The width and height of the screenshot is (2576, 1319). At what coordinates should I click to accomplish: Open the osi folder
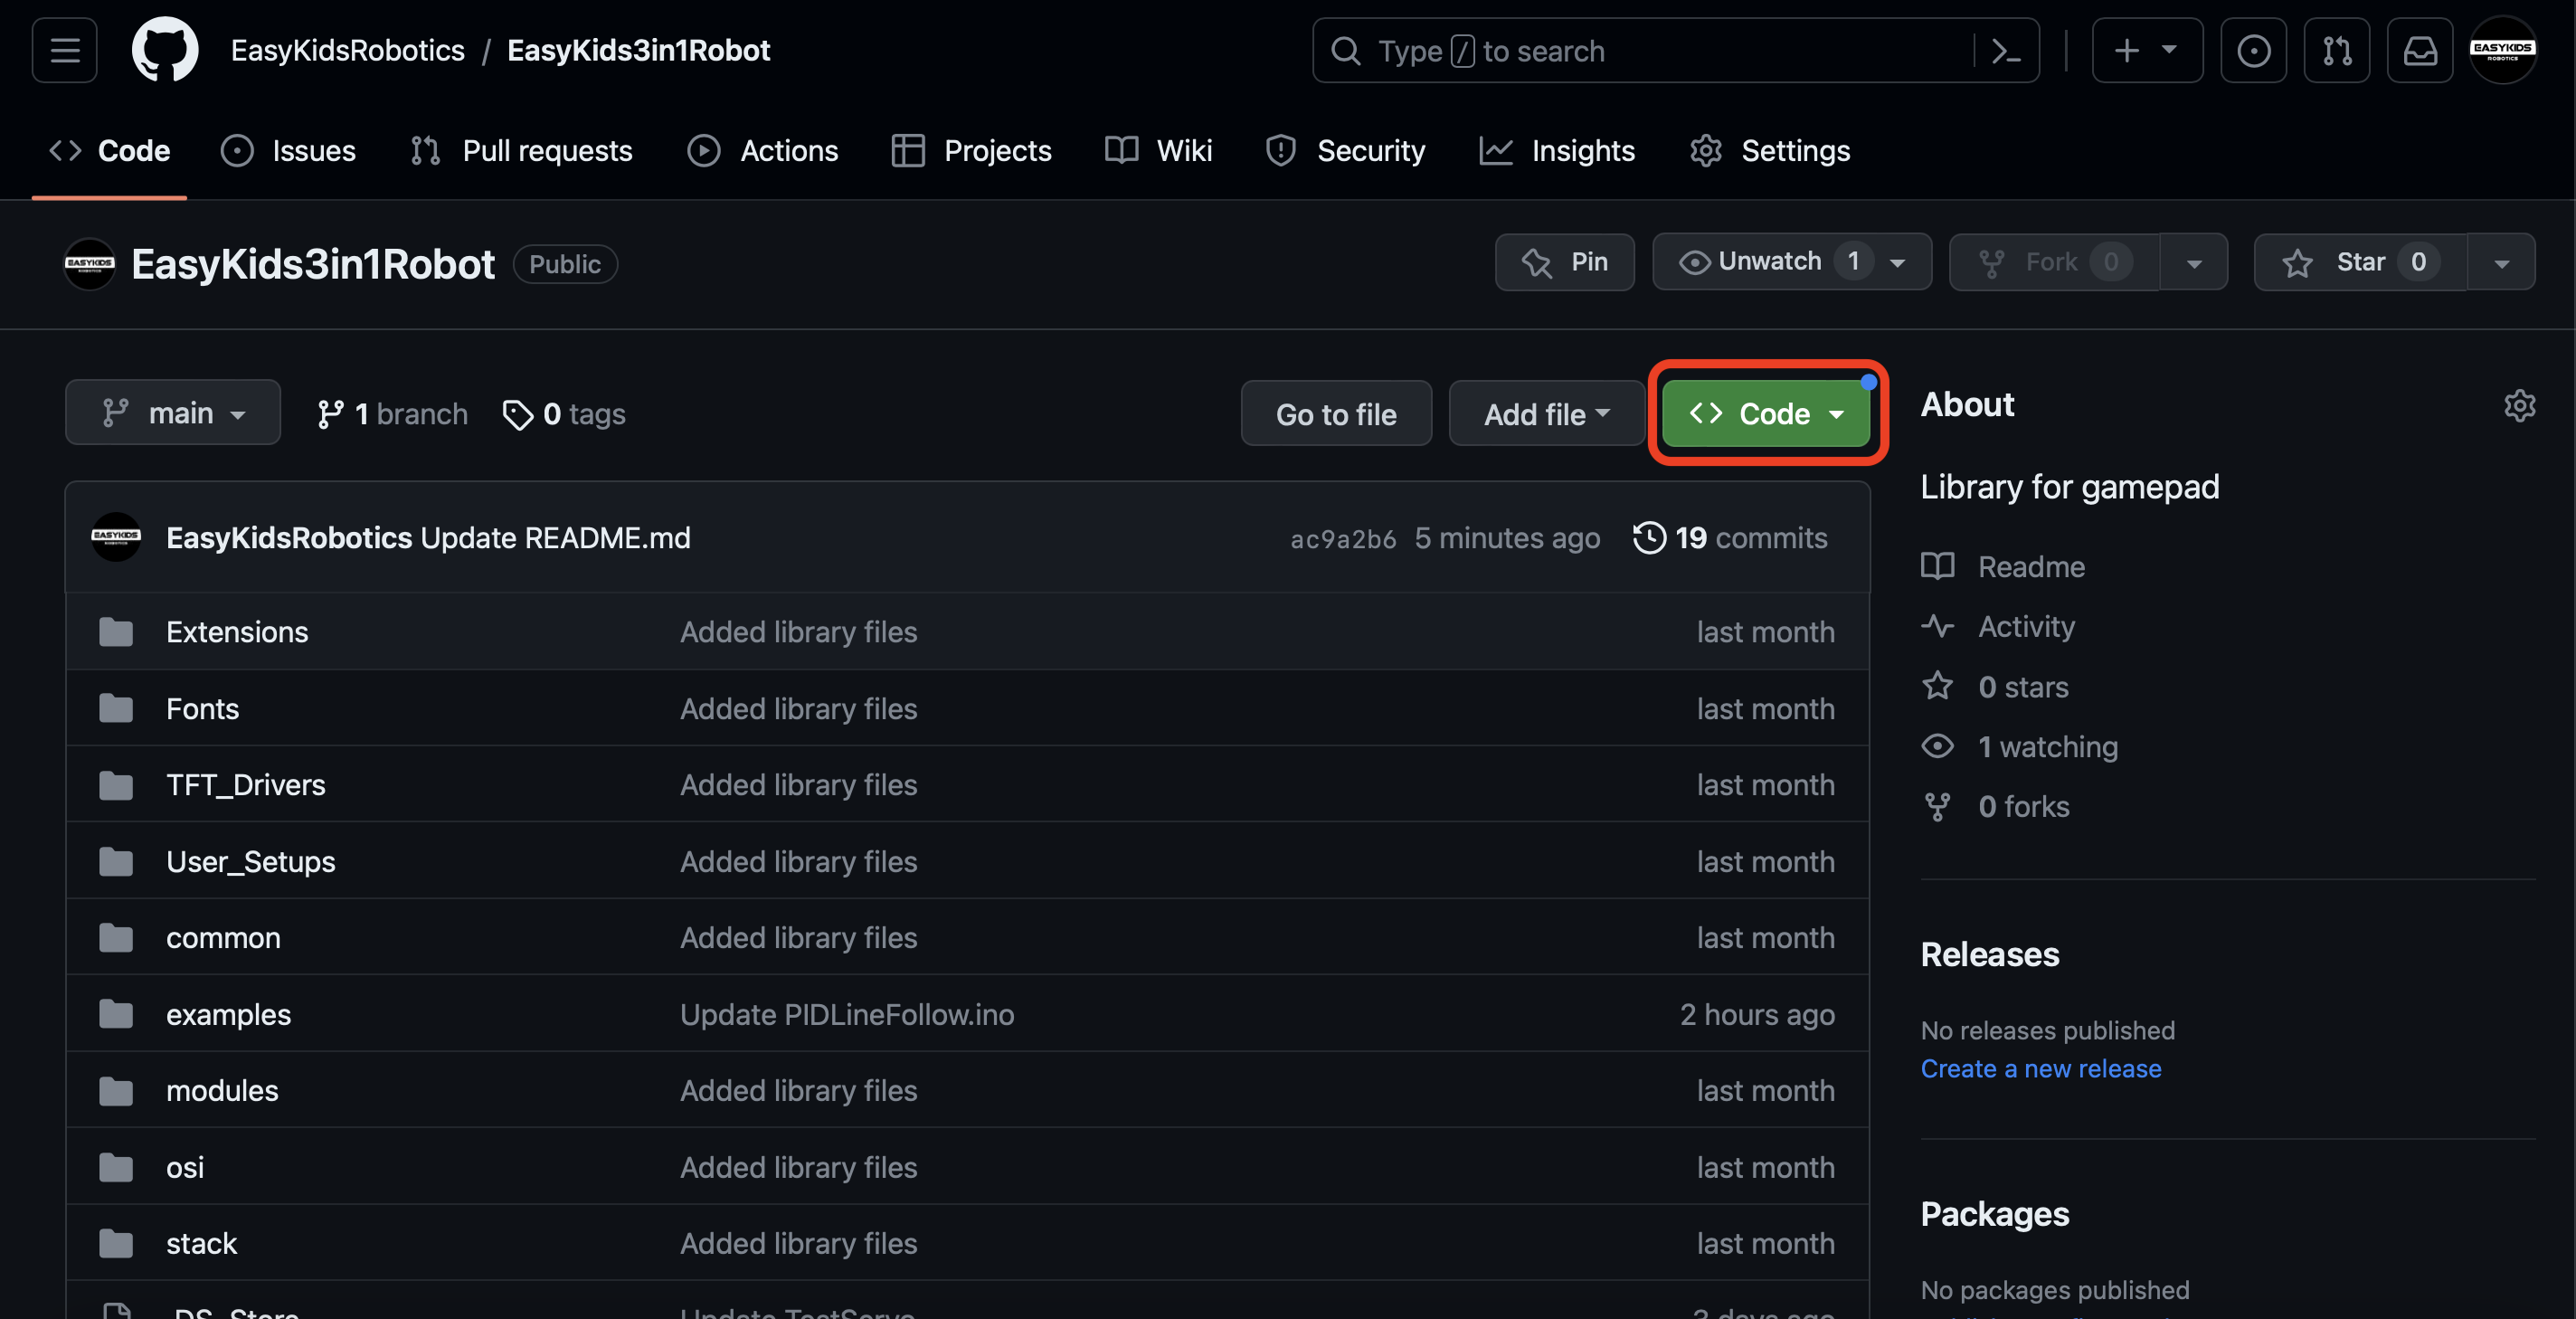coord(185,1168)
